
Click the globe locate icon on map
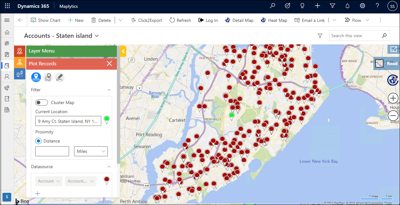[393, 80]
